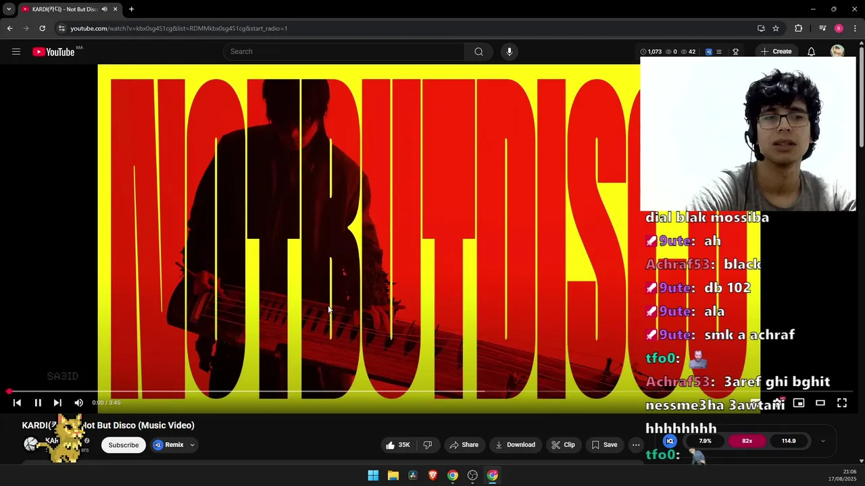
Task: Click the vidIQ round logo beside stats
Action: pos(670,441)
